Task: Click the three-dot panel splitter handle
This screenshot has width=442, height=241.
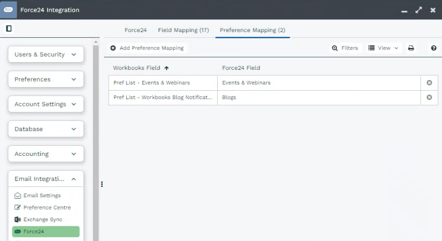Action: click(x=102, y=184)
